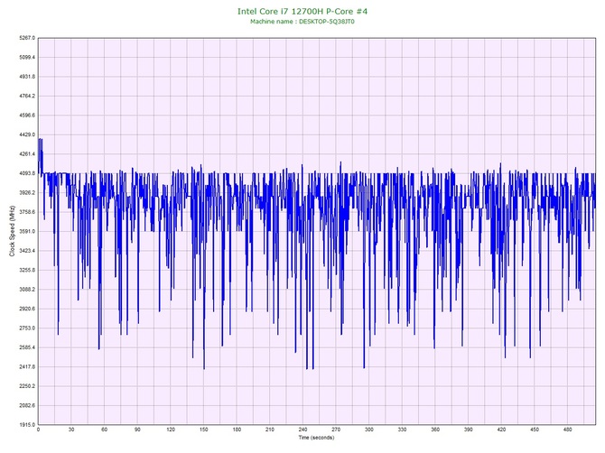Click the 2417.8 y-axis value

[27, 366]
